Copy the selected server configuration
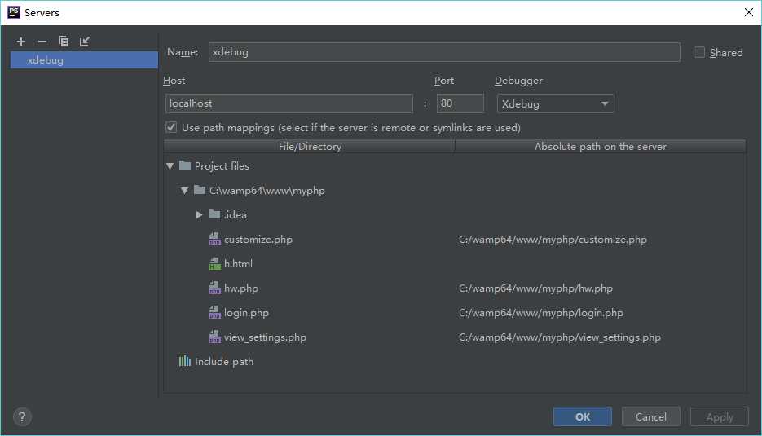The height and width of the screenshot is (436, 762). point(64,42)
